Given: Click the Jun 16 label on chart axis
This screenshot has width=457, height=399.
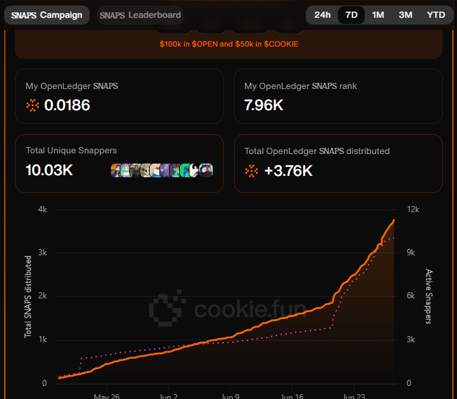Looking at the screenshot, I should (292, 396).
